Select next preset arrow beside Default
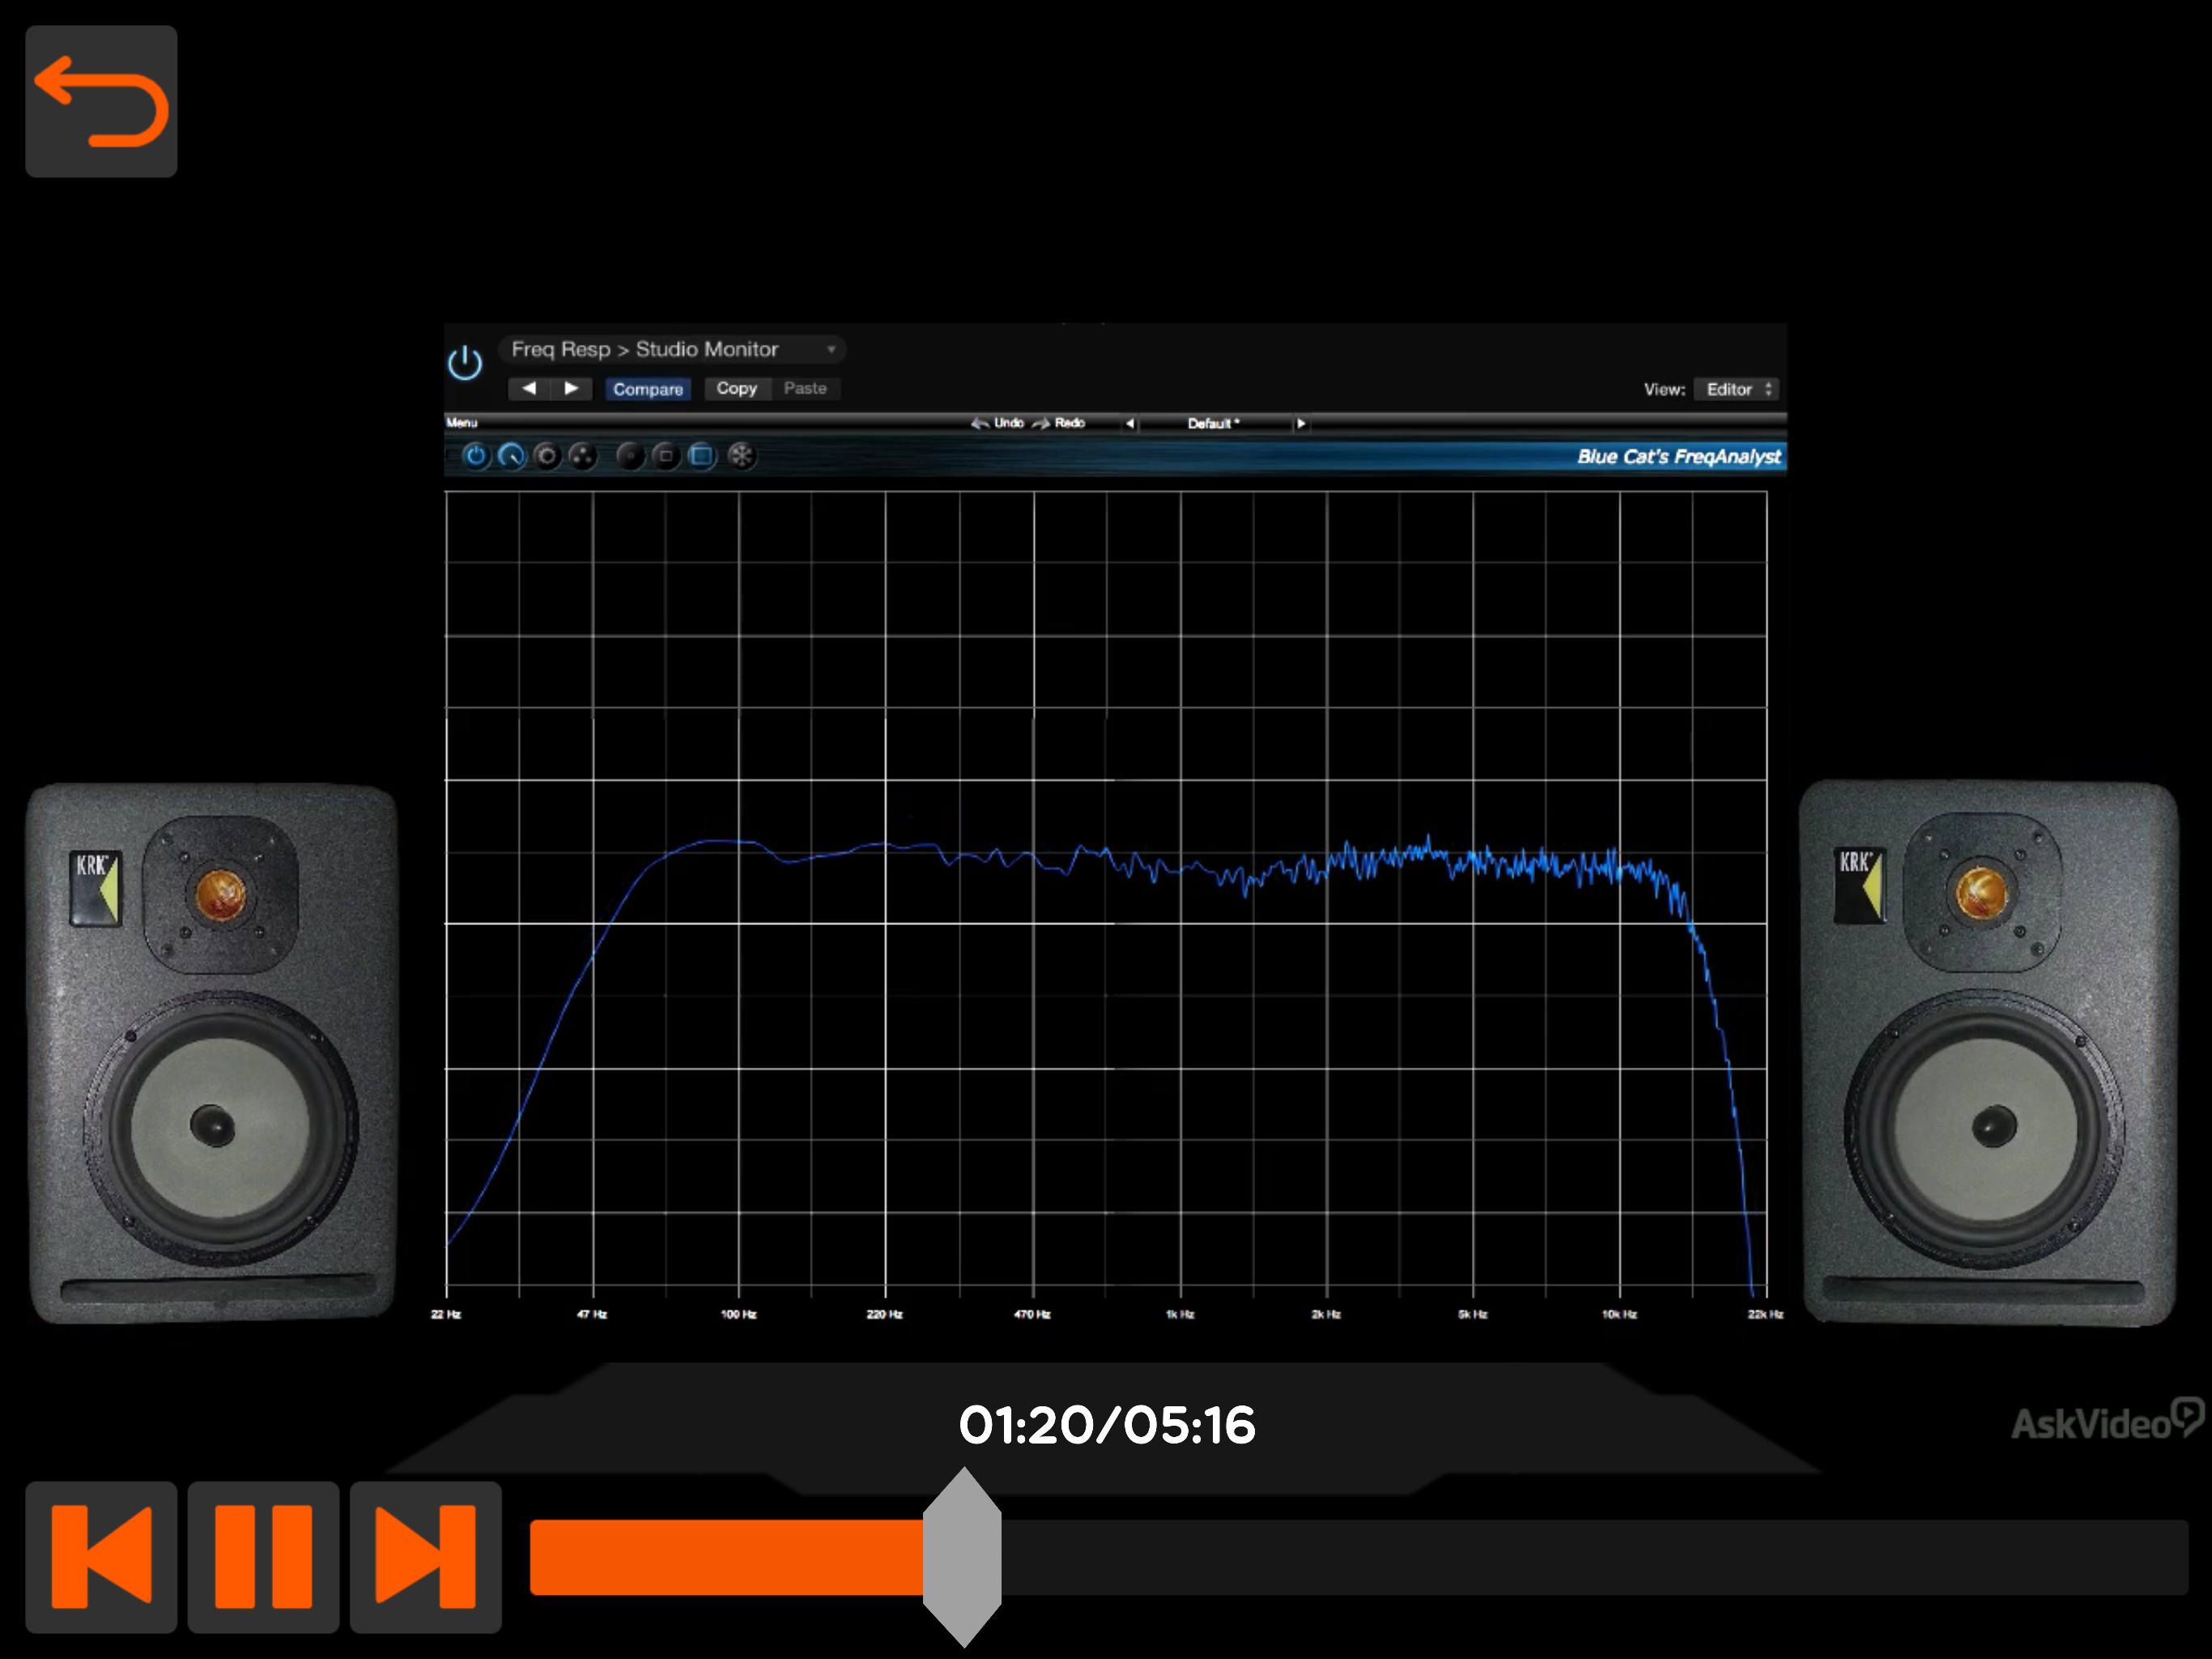The height and width of the screenshot is (1659, 2212). point(1300,423)
